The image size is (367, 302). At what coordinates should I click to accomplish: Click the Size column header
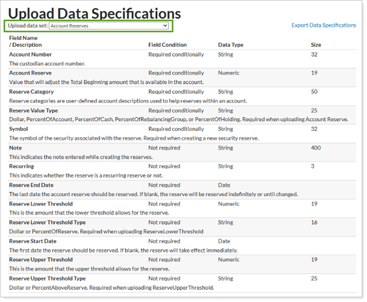(x=316, y=45)
